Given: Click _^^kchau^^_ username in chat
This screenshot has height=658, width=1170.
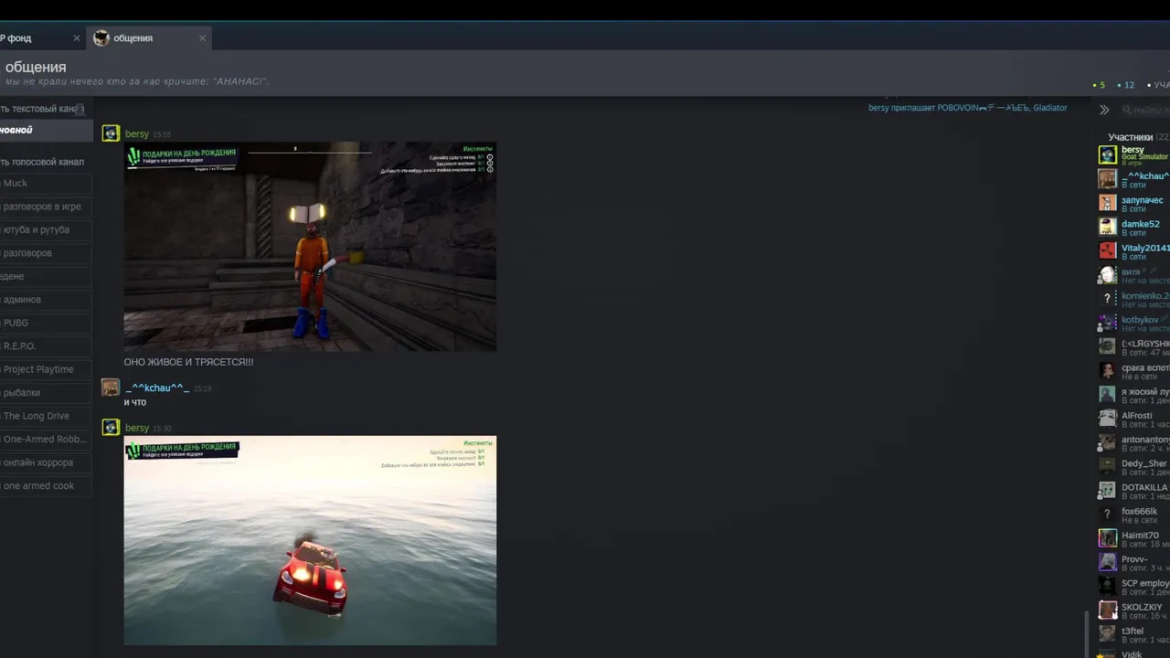Looking at the screenshot, I should 157,388.
